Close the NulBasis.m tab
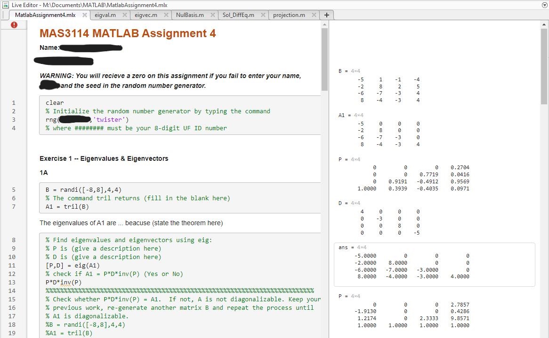549x338 pixels. pos(212,15)
